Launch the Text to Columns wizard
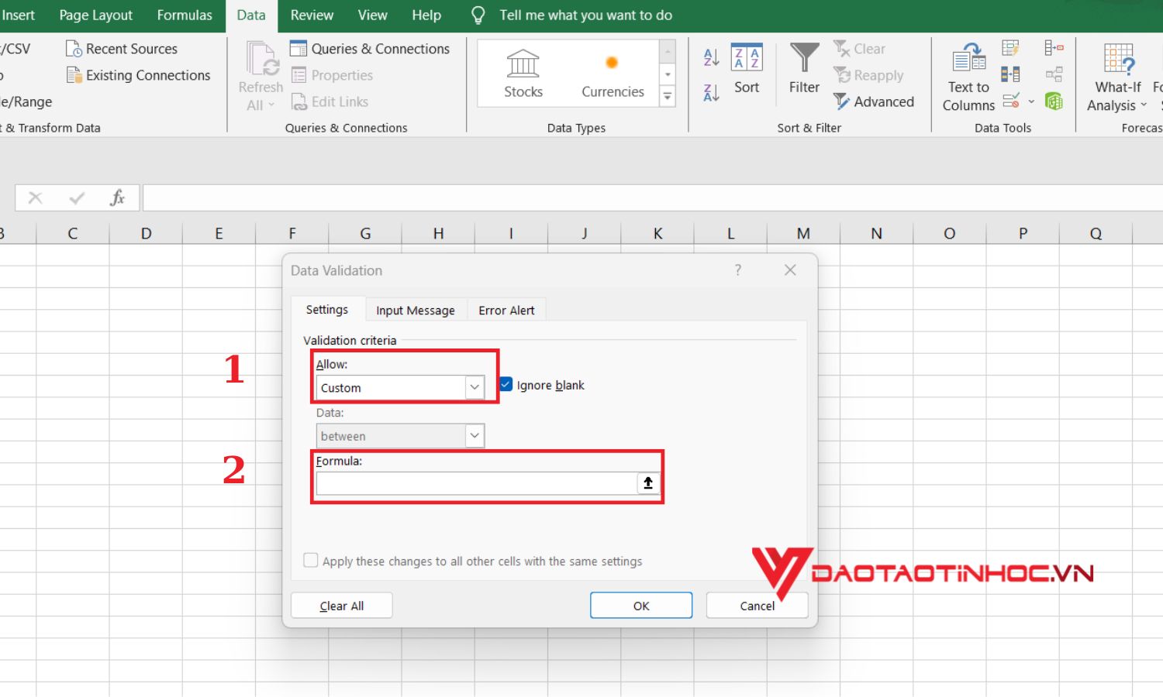This screenshot has height=697, width=1163. (967, 75)
